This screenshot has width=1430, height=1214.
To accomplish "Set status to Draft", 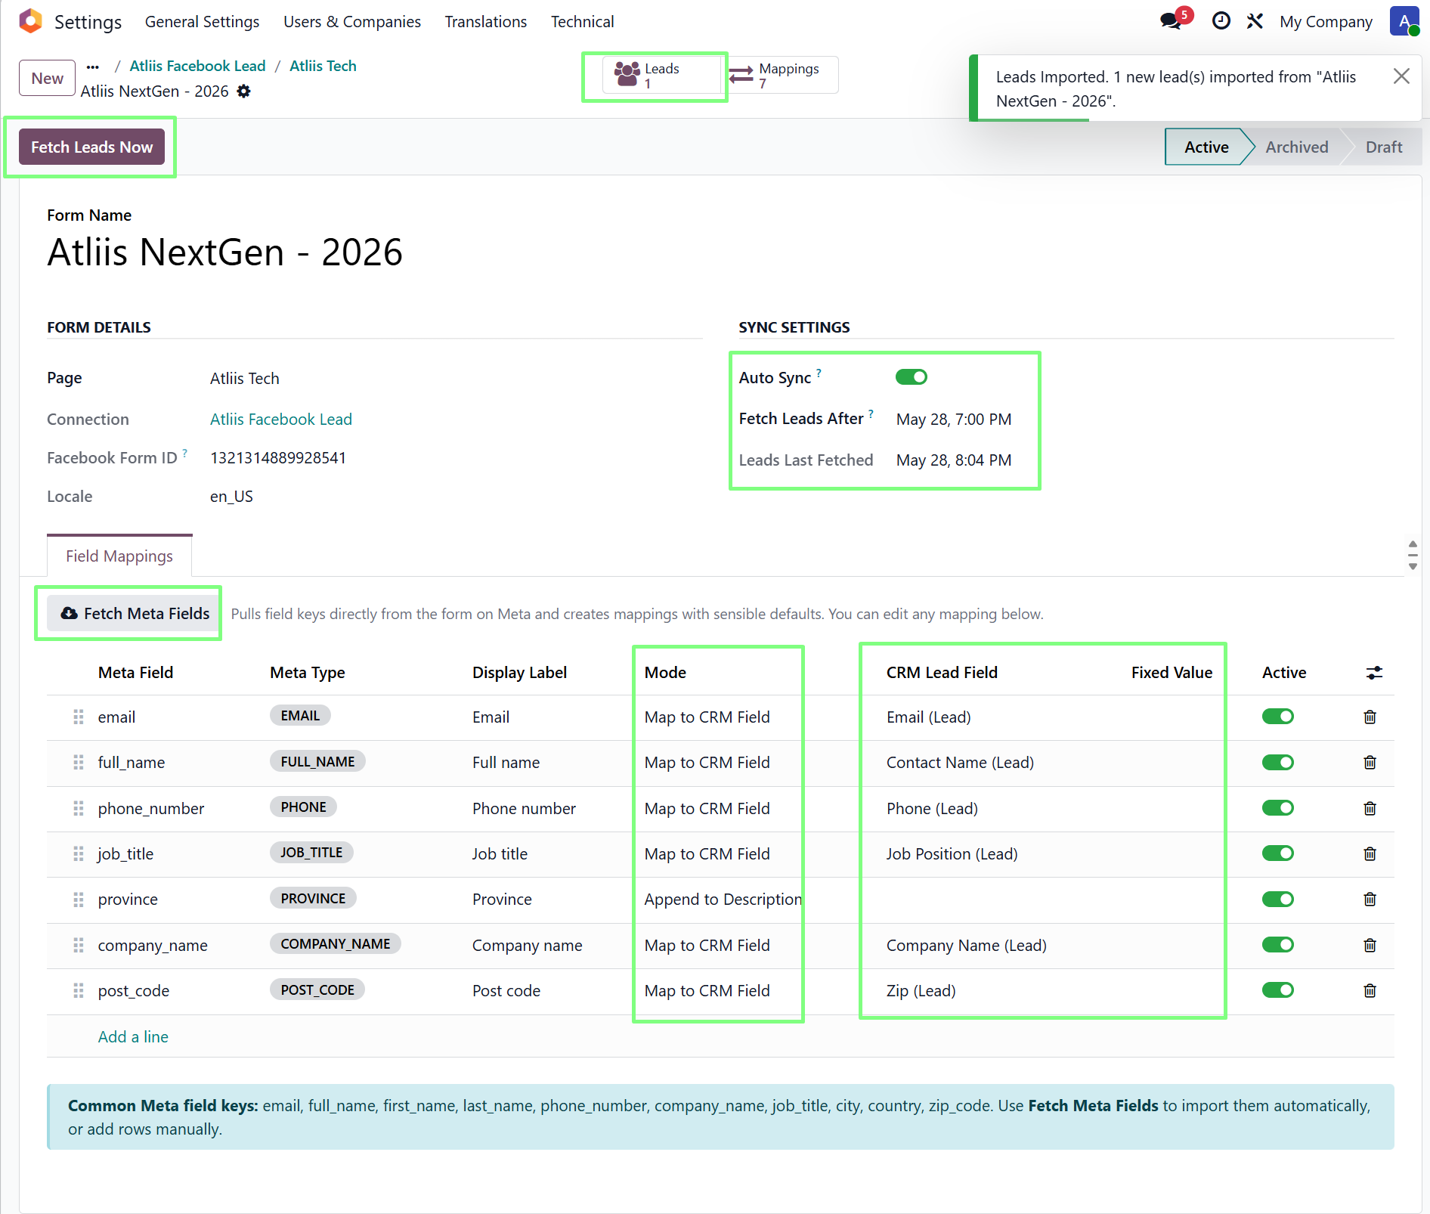I will (x=1383, y=147).
